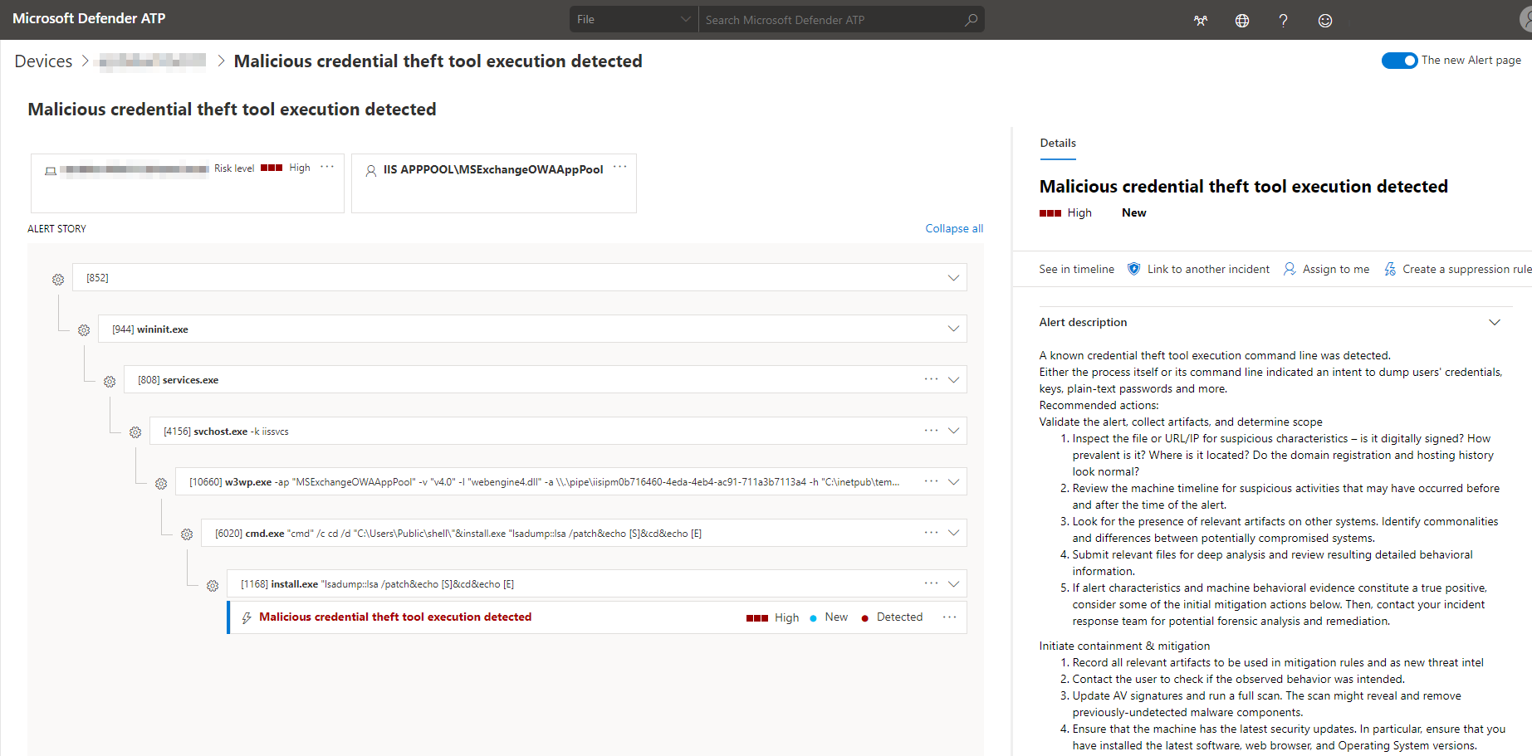Turn off The new Alert page toggle
1532x756 pixels.
pyautogui.click(x=1400, y=60)
